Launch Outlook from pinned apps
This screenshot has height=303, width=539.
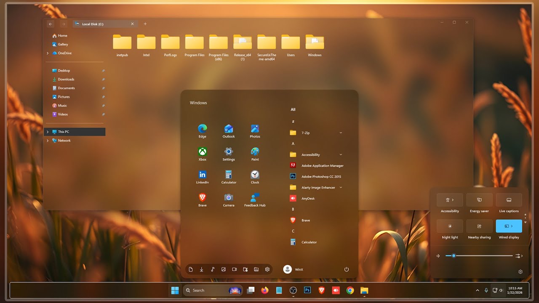tap(229, 131)
